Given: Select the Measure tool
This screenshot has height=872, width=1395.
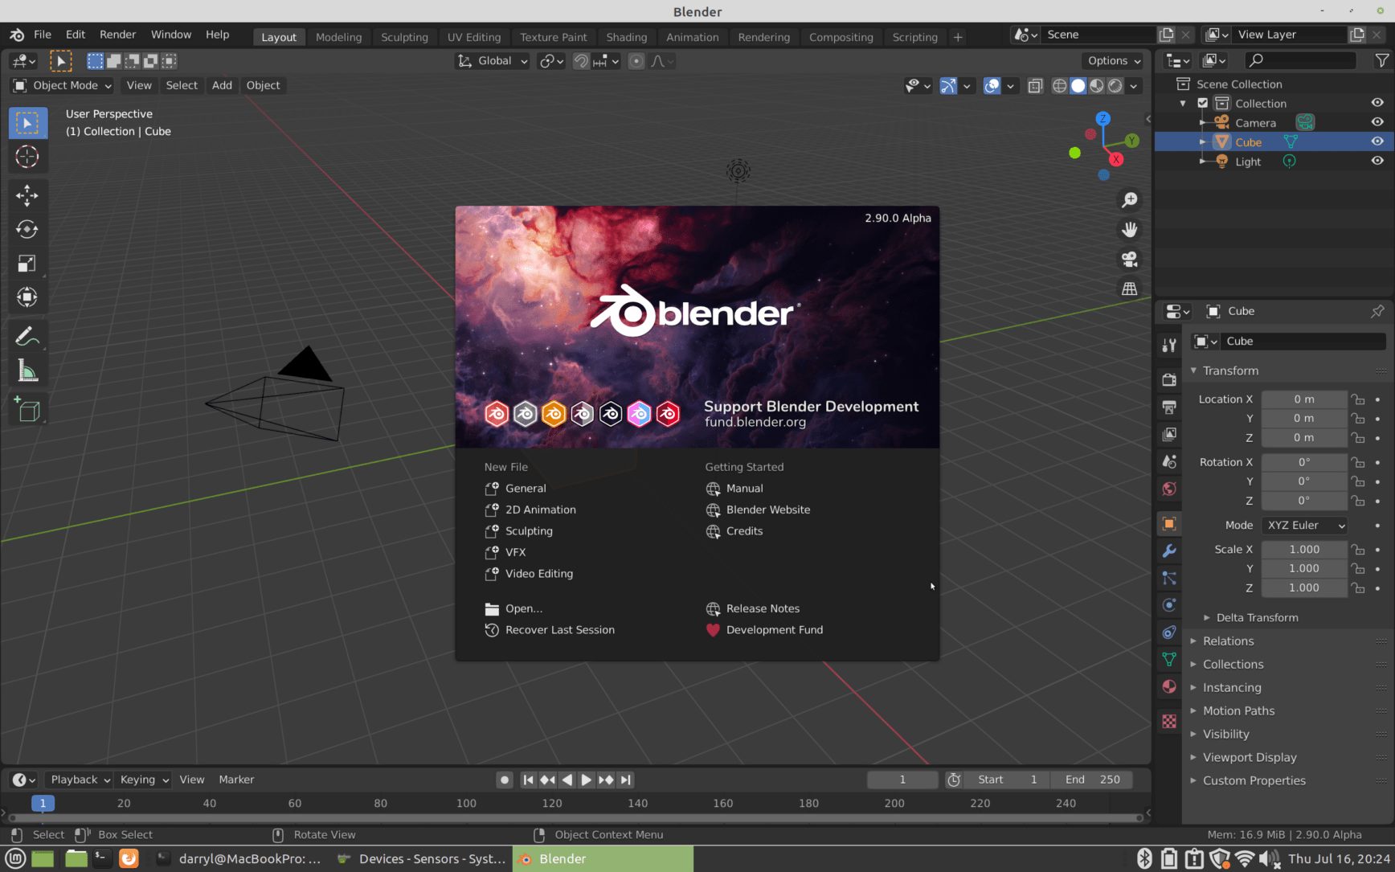Looking at the screenshot, I should click(27, 370).
